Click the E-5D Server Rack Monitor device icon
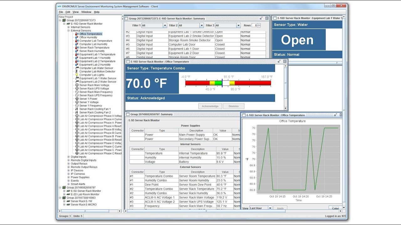This screenshot has width=401, height=225. pos(68,191)
